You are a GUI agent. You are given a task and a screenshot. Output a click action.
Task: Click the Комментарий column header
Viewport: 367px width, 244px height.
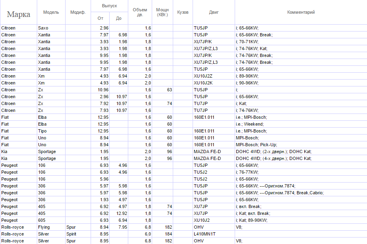[x=301, y=12]
